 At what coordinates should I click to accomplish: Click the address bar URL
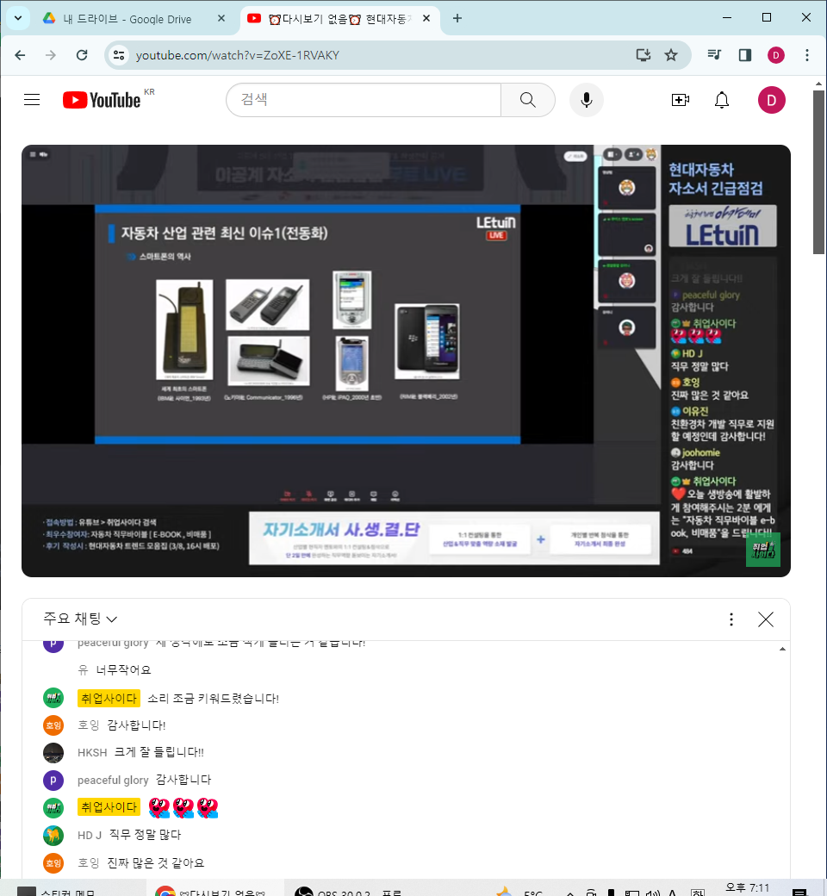[x=238, y=55]
